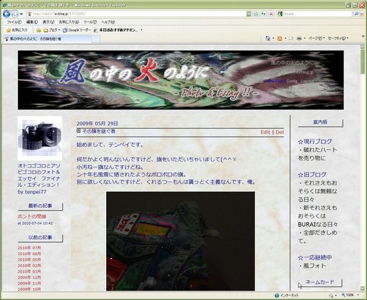Open the 2010年 07月 archive
The height and width of the screenshot is (300, 367).
pos(29,247)
